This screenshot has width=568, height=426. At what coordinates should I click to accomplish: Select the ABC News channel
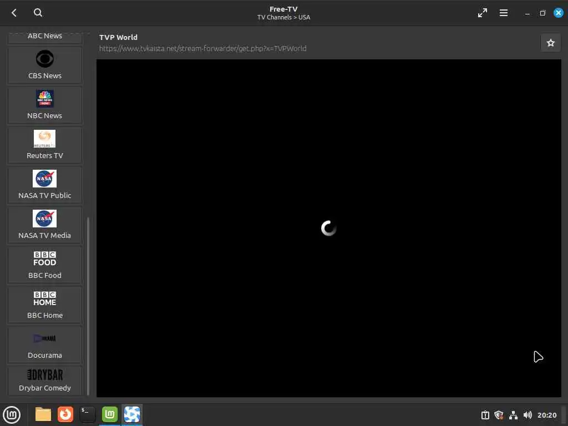(44, 38)
